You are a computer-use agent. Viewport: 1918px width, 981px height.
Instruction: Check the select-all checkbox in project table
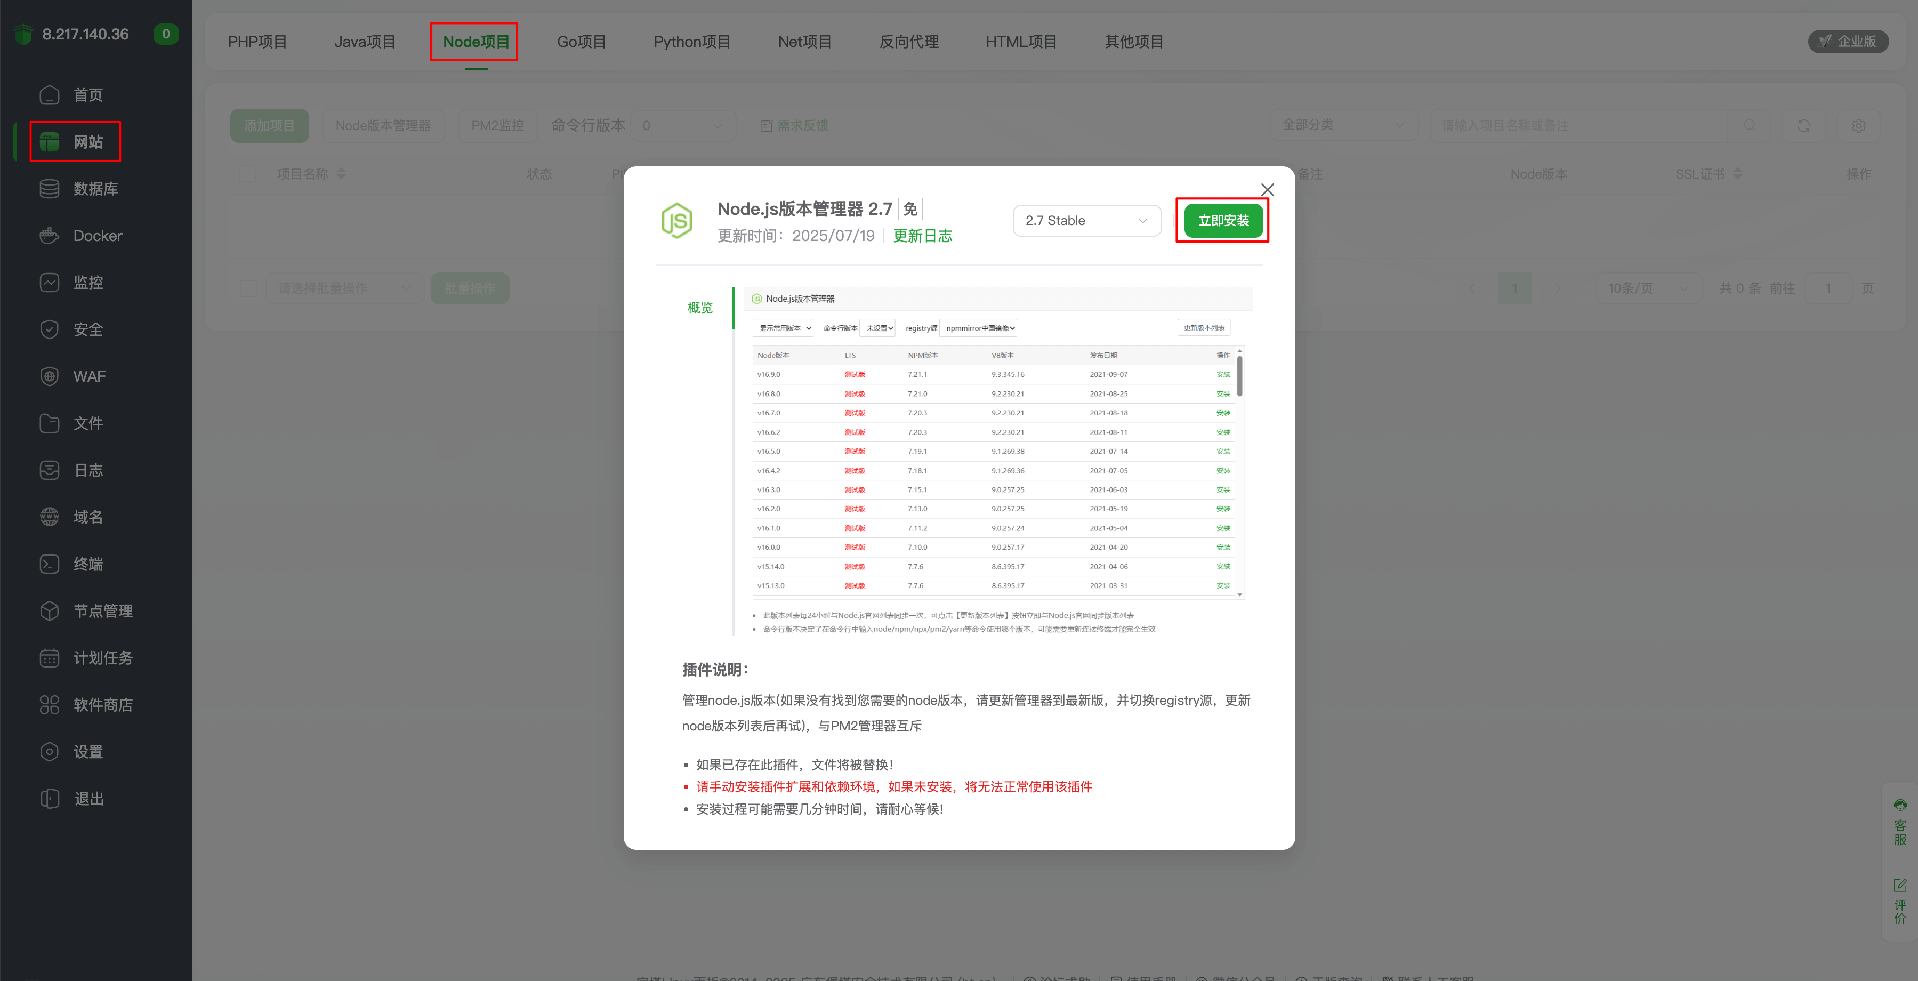coord(248,174)
